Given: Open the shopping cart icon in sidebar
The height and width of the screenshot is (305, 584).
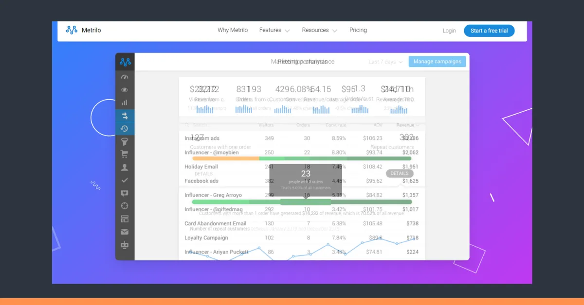Looking at the screenshot, I should 125,154.
